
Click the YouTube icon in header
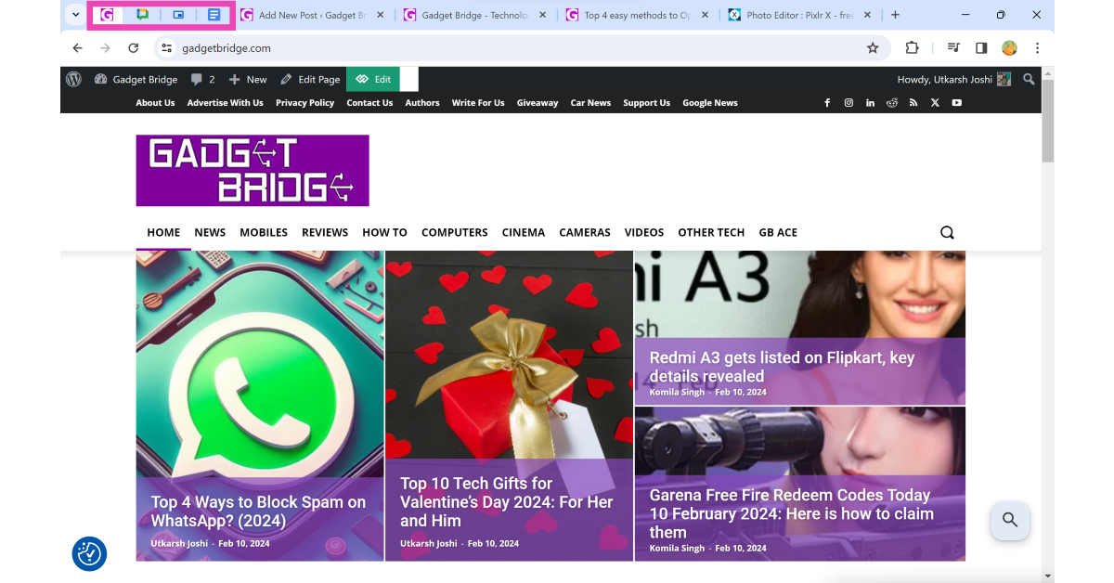point(956,103)
